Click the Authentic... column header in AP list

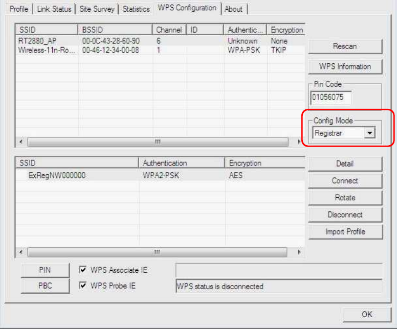coord(245,30)
